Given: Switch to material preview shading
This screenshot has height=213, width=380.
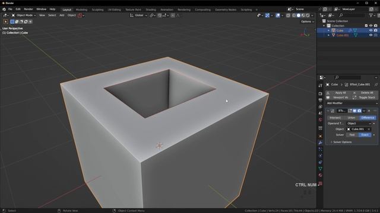Looking at the screenshot, I should [303, 15].
